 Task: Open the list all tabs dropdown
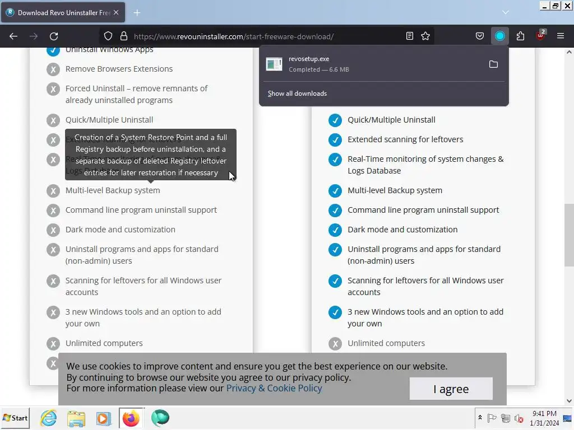coord(506,12)
